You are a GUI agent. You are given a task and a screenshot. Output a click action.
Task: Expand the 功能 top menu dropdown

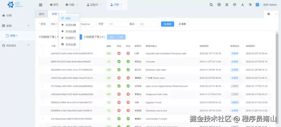click(72, 5)
